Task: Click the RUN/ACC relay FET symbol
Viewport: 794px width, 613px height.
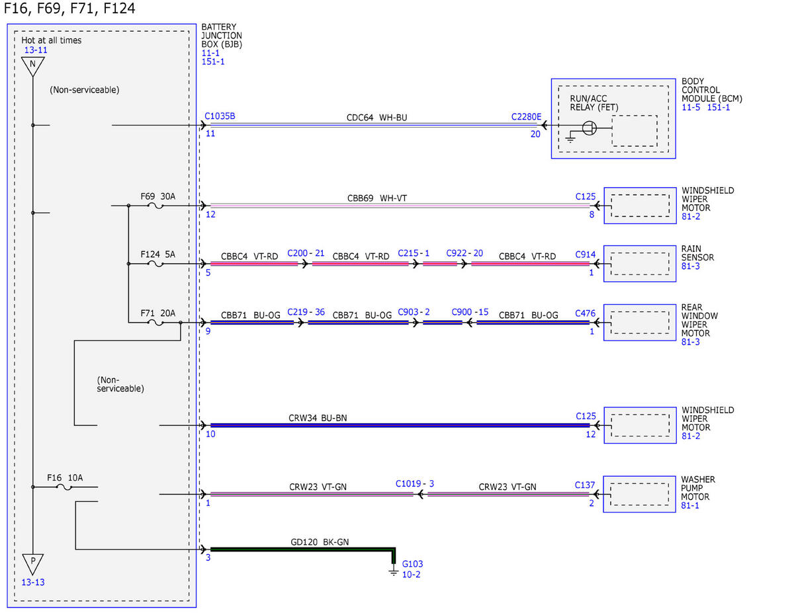Action: pyautogui.click(x=589, y=128)
